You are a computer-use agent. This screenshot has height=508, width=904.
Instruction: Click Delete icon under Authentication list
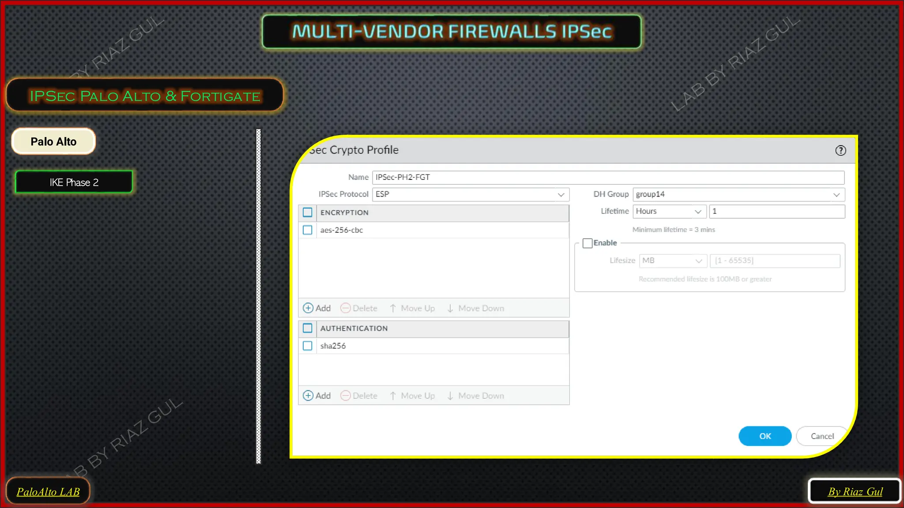346,396
